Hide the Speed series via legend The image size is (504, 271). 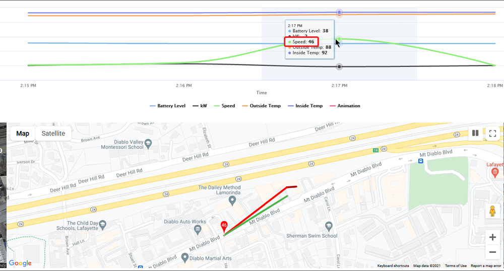225,106
